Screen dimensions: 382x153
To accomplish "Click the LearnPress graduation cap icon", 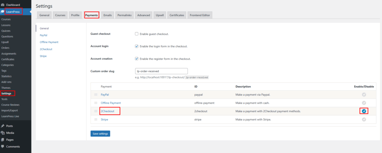I will (x=3, y=12).
